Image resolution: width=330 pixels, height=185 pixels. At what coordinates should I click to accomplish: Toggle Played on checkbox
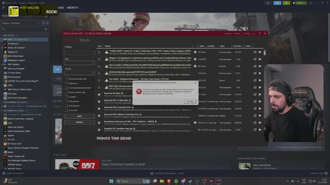[x=66, y=83]
